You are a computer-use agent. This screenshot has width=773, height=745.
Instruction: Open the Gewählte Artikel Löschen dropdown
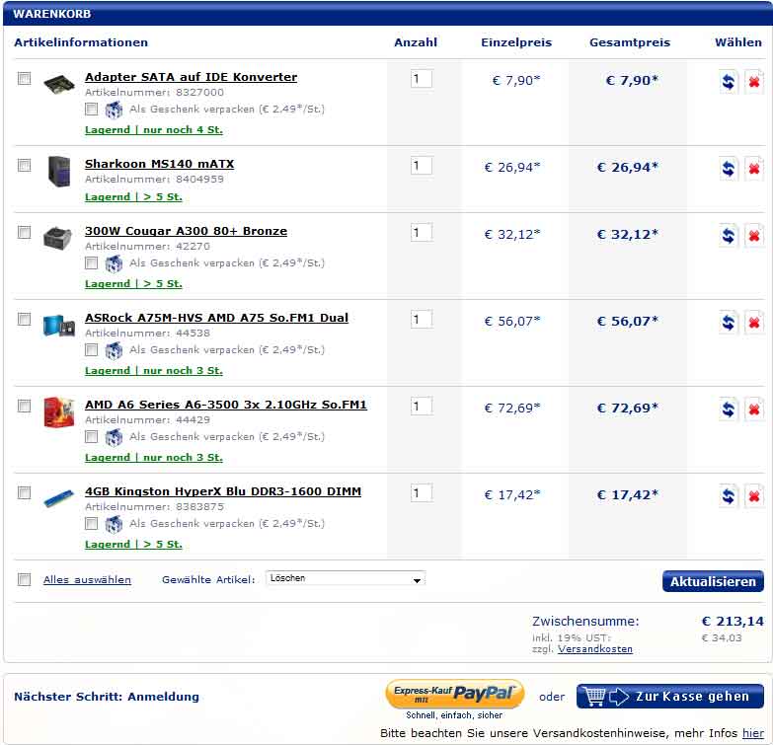346,578
